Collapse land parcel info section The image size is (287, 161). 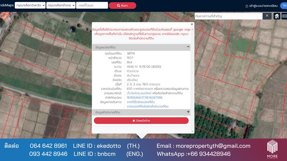coord(188,47)
